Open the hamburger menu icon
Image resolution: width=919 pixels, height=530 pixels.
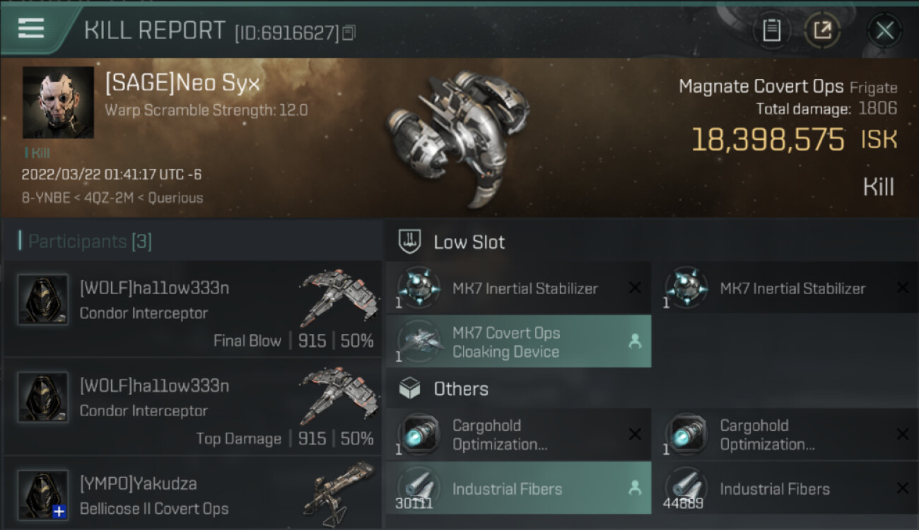point(31,28)
